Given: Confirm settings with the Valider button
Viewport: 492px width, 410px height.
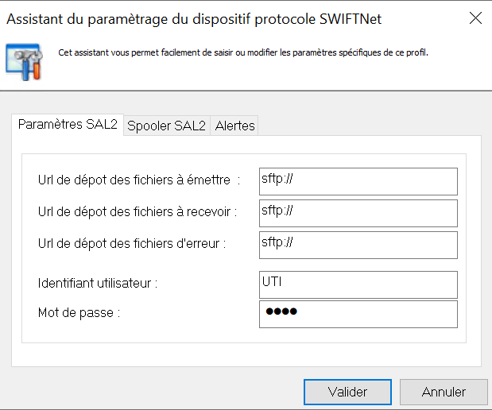Looking at the screenshot, I should 347,392.
